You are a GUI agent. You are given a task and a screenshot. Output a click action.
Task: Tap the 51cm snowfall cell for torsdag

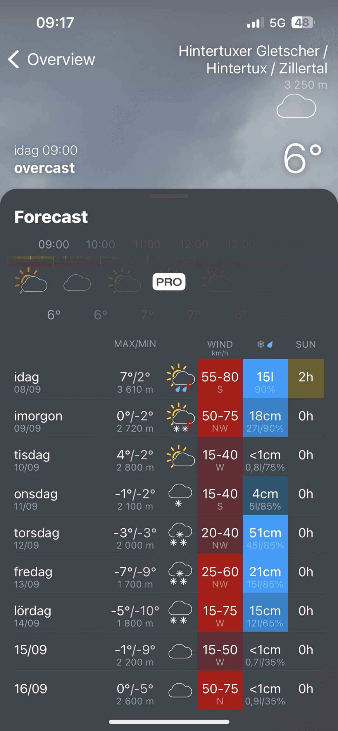click(265, 535)
